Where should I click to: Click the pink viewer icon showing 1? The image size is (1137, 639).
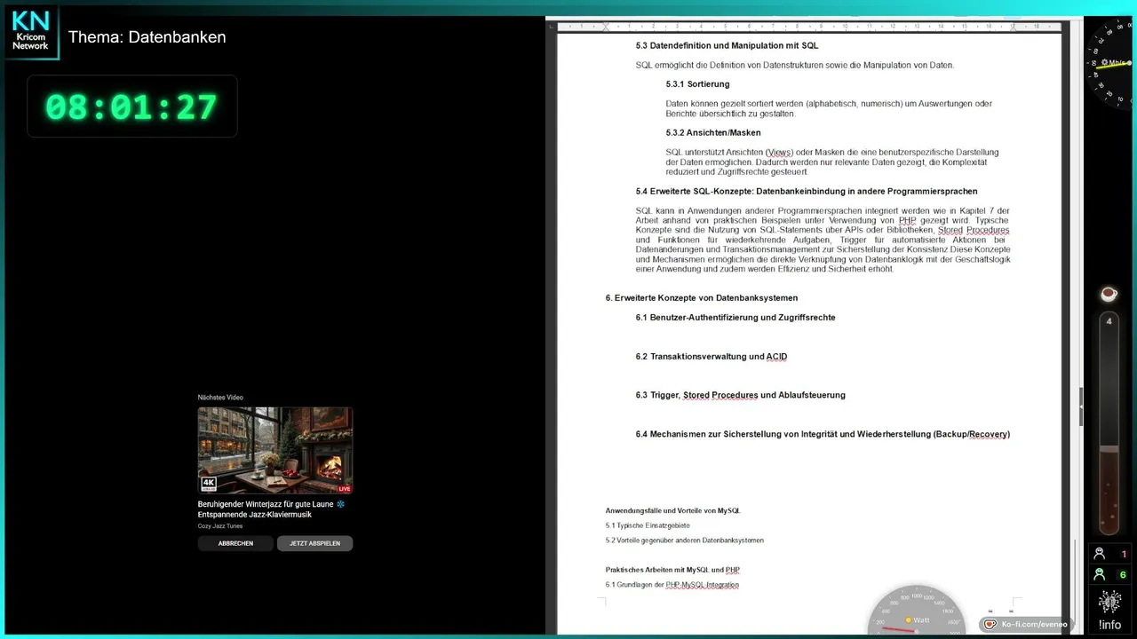(x=1099, y=554)
